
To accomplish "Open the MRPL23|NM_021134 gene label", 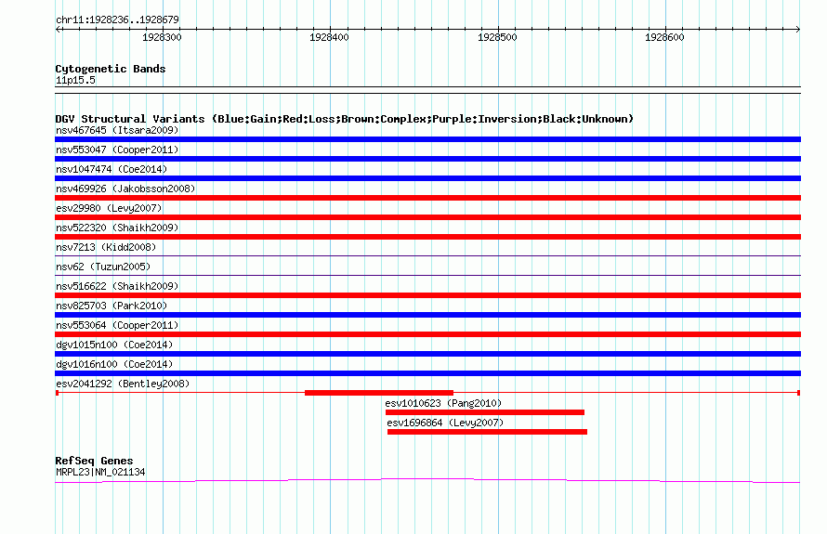I will [x=100, y=473].
